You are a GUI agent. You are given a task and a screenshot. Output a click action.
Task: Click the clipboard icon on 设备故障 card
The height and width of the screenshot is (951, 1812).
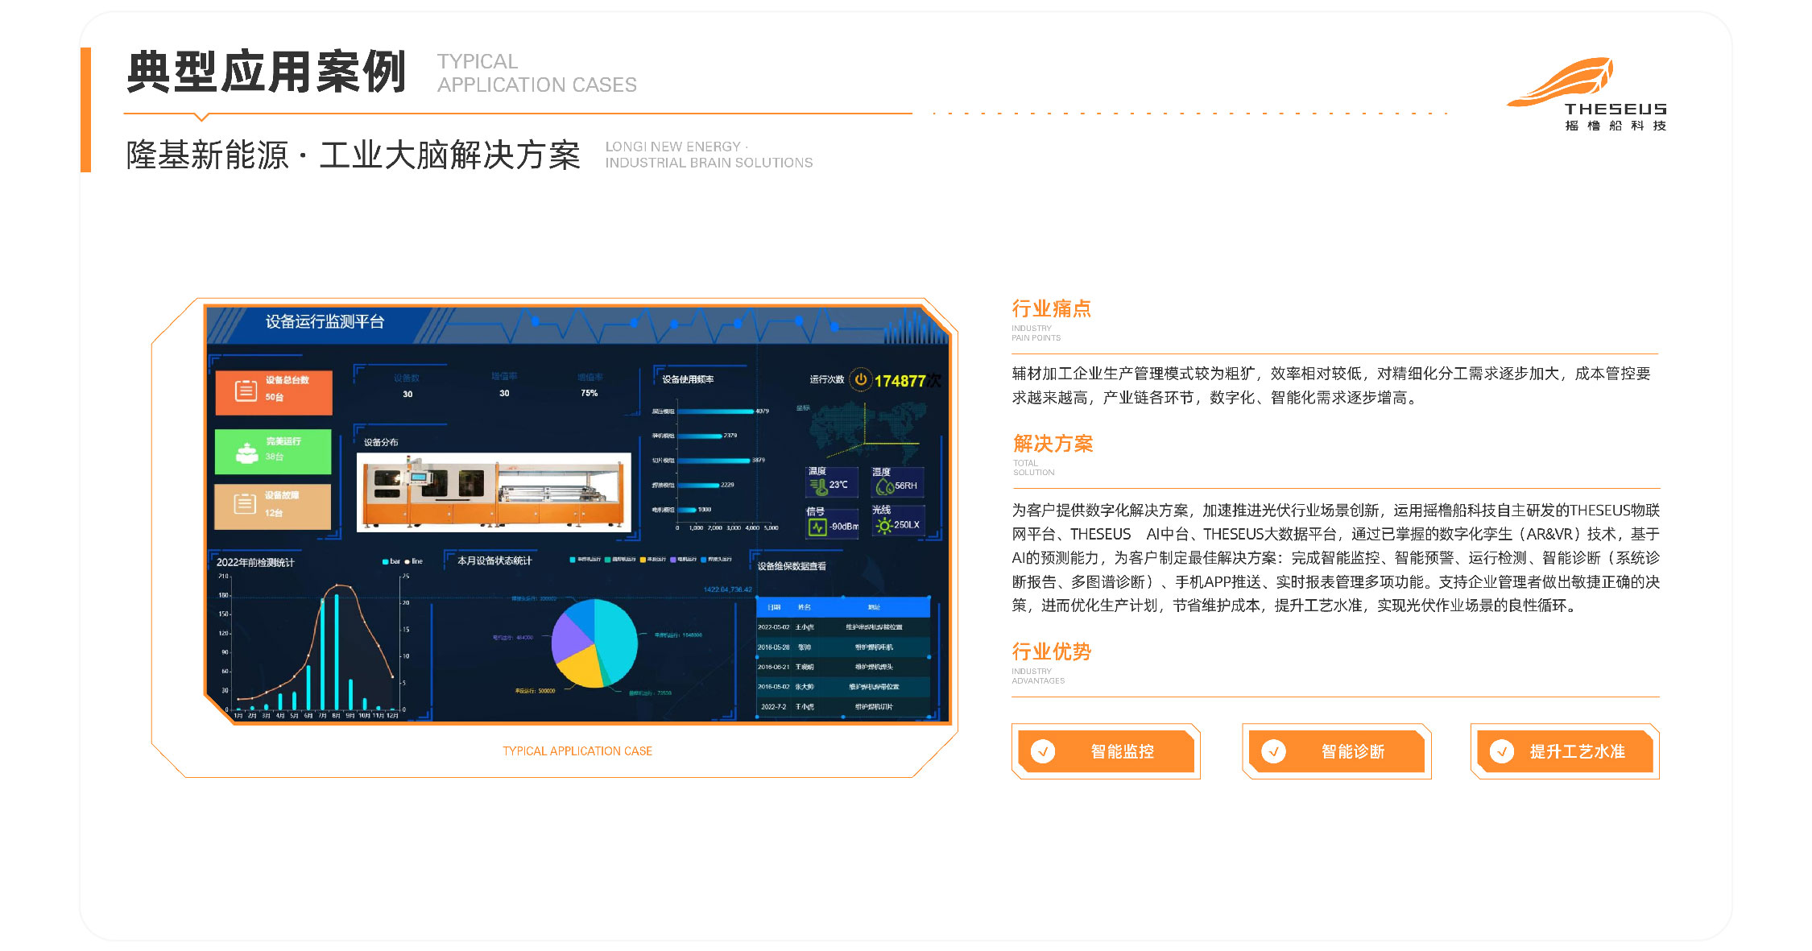point(245,504)
